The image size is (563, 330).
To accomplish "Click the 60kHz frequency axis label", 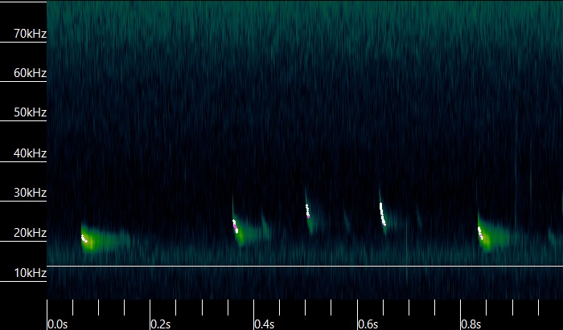I will pos(30,74).
